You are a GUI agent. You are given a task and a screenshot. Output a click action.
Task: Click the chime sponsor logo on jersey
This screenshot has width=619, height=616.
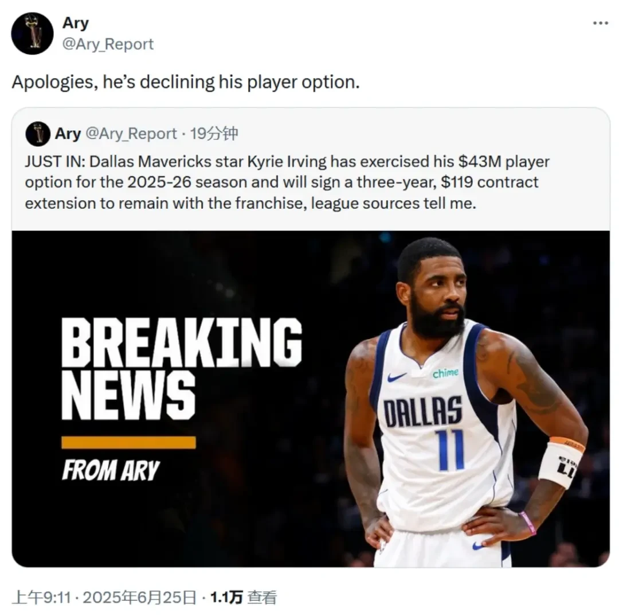(446, 373)
